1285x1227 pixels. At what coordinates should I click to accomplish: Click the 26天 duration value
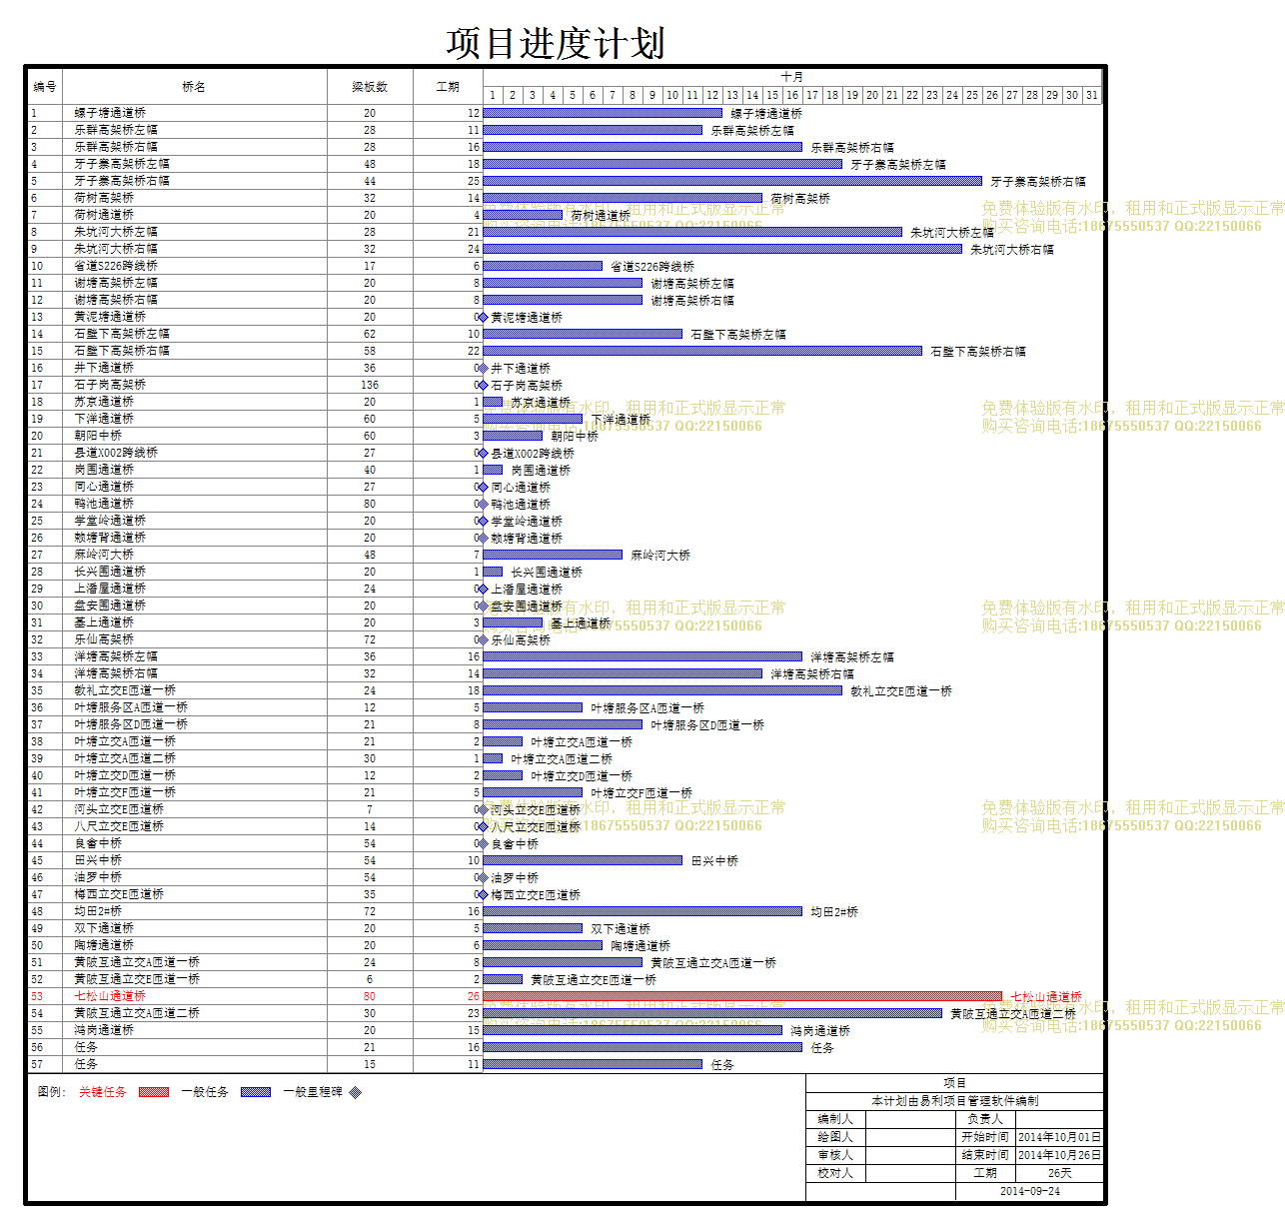click(1059, 1173)
